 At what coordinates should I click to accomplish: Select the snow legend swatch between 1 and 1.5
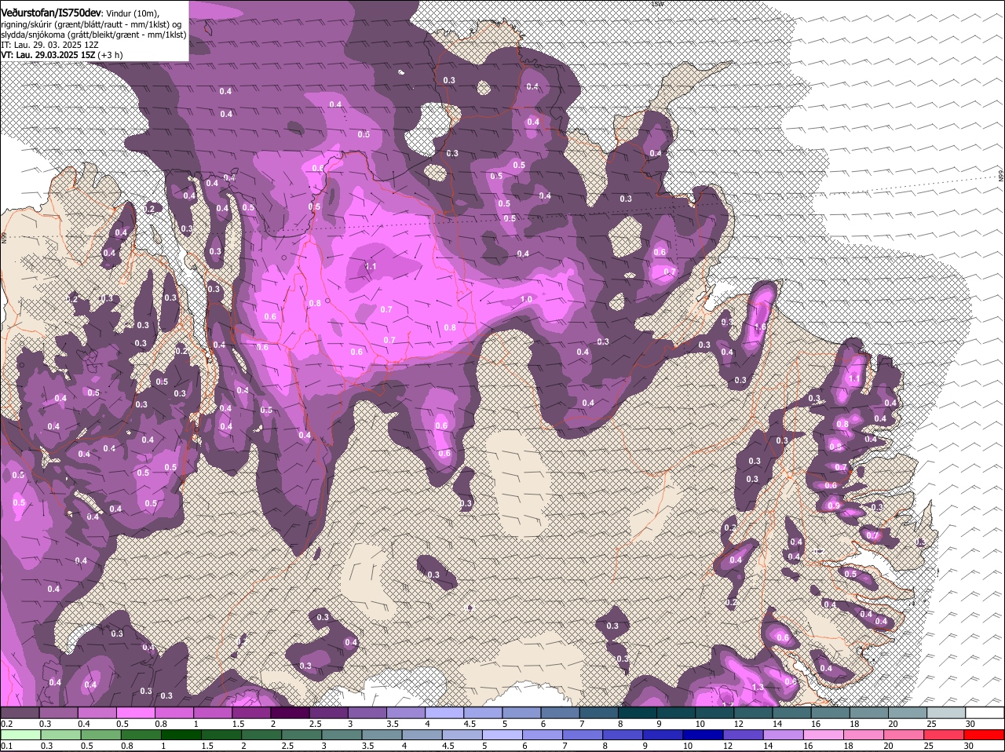click(x=212, y=712)
